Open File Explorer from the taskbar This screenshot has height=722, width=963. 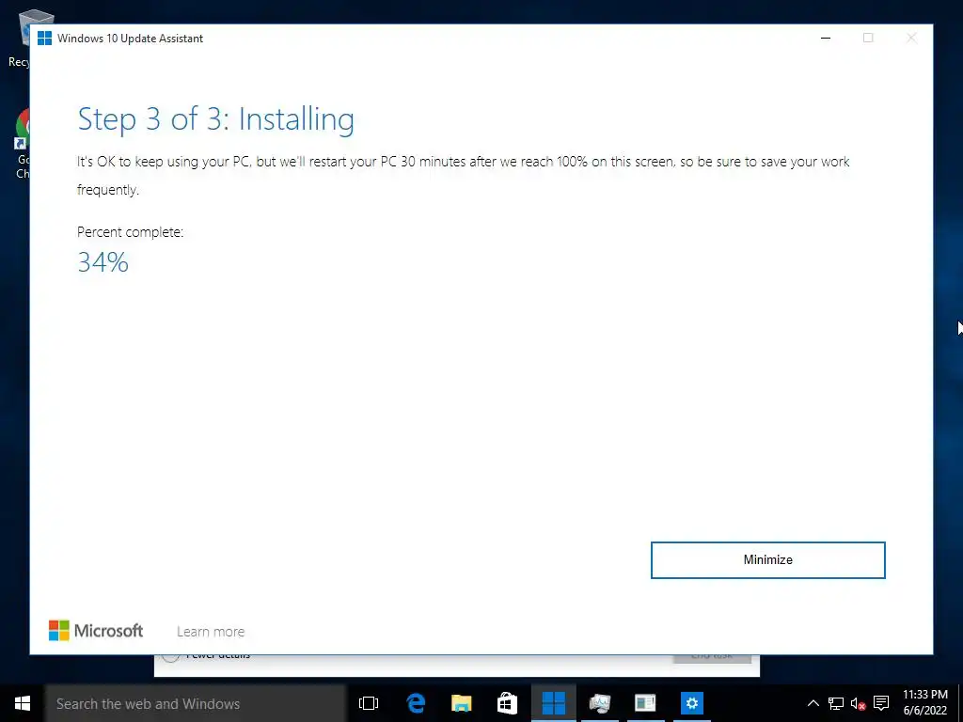coord(461,703)
